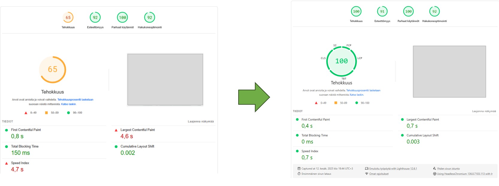Click the TIEDOT heading in the 65-score report

pyautogui.click(x=7, y=122)
